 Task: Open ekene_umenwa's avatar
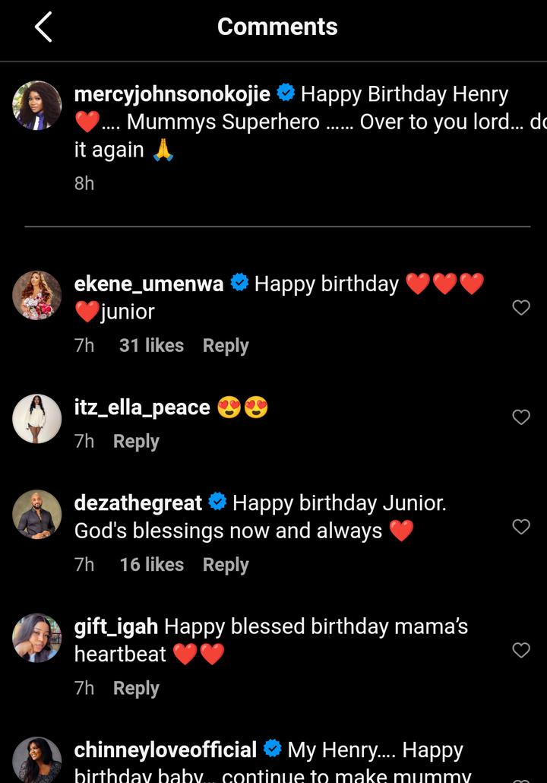click(x=37, y=295)
